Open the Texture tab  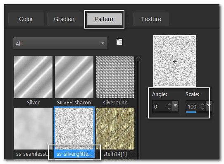pyautogui.click(x=151, y=19)
